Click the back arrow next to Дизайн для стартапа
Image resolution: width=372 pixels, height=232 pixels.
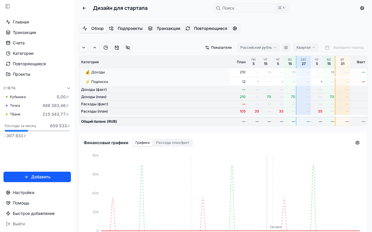click(x=84, y=8)
